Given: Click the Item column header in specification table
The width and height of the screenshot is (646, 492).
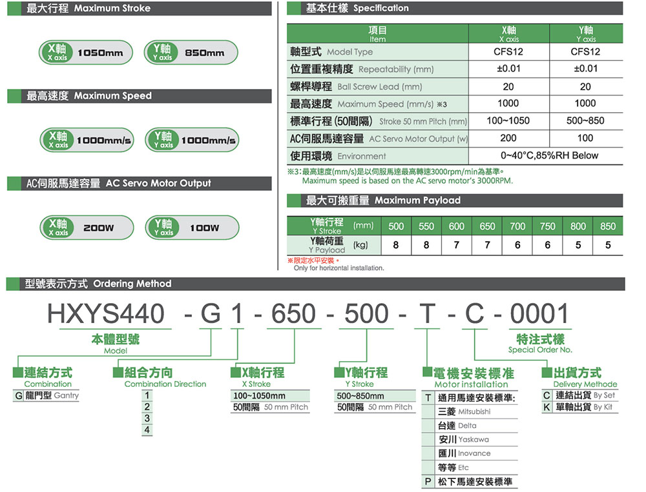Looking at the screenshot, I should click(x=377, y=34).
